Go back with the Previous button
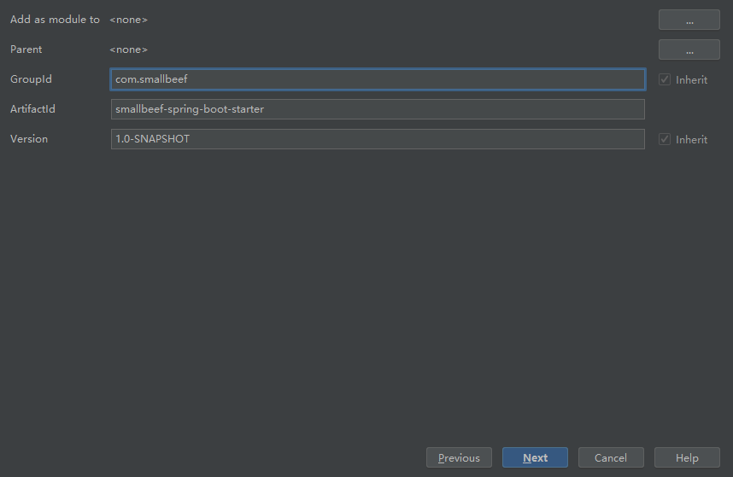This screenshot has height=477, width=733. coord(459,457)
